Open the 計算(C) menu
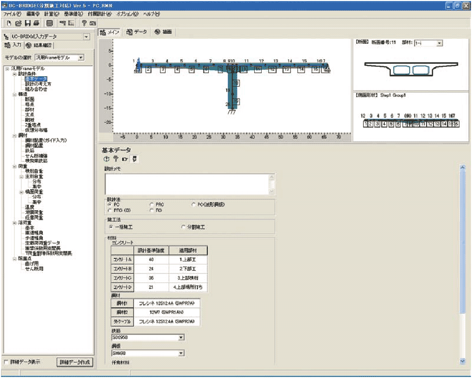The image size is (472, 378). pos(52,14)
